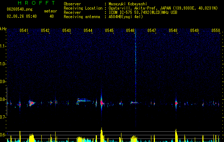
Task: Click the 0548 time marker
Action: [173, 31]
